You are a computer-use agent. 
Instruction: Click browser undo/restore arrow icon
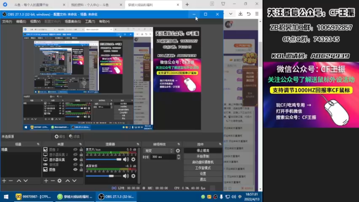pos(249,14)
